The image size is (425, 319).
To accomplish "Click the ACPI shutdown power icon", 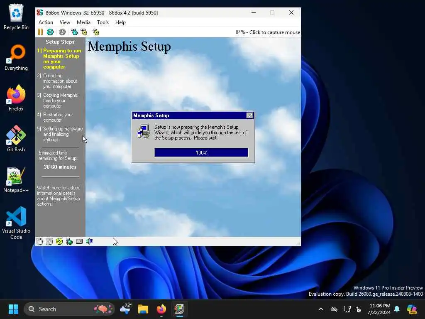I will [x=62, y=32].
